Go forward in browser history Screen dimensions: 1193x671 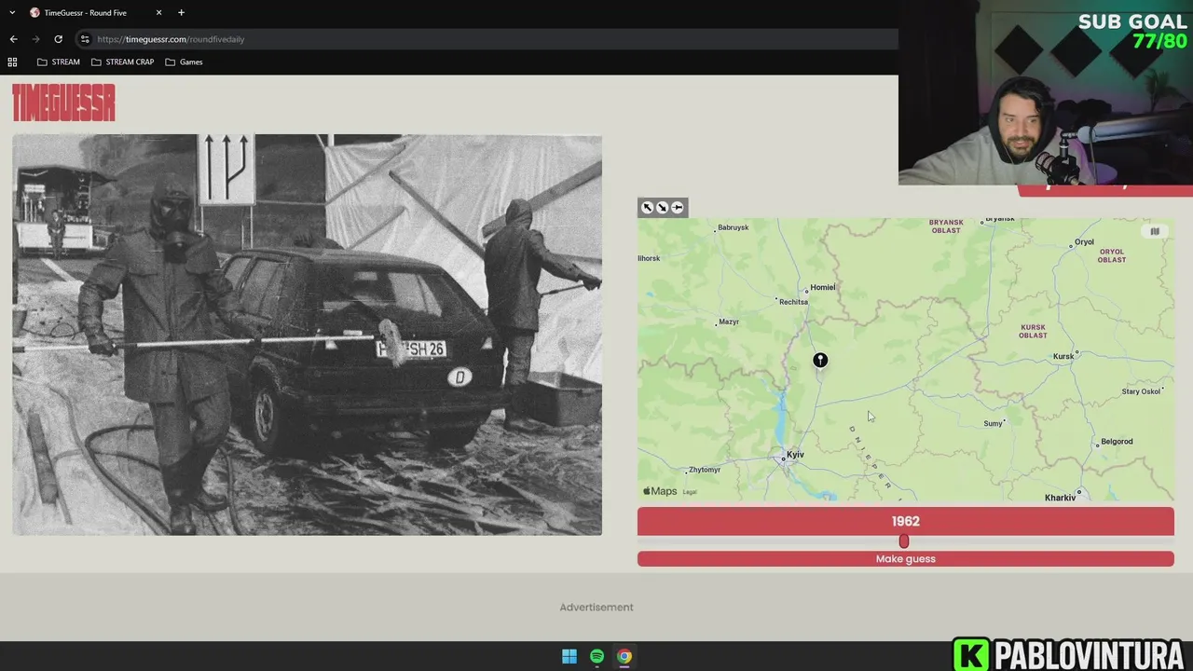[35, 39]
